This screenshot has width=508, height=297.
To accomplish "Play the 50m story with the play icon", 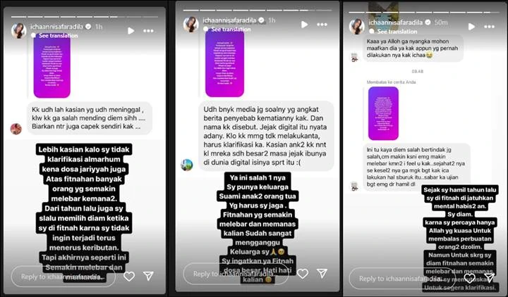I will point(472,27).
